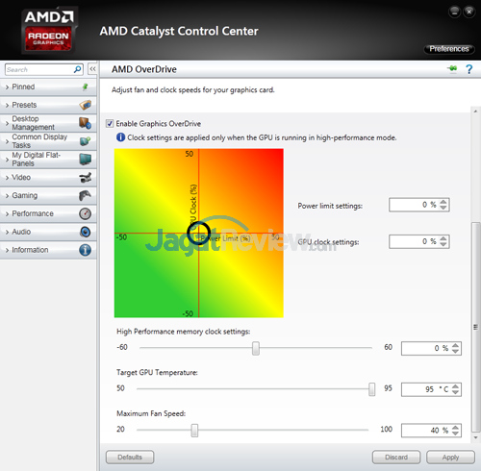
Task: Click the Discard button
Action: click(396, 458)
